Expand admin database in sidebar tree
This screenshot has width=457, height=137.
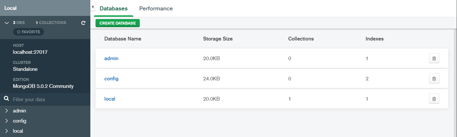(x=7, y=111)
